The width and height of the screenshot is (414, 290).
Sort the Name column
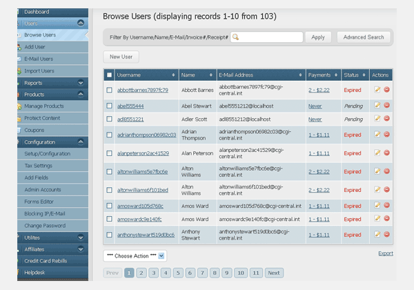211,75
